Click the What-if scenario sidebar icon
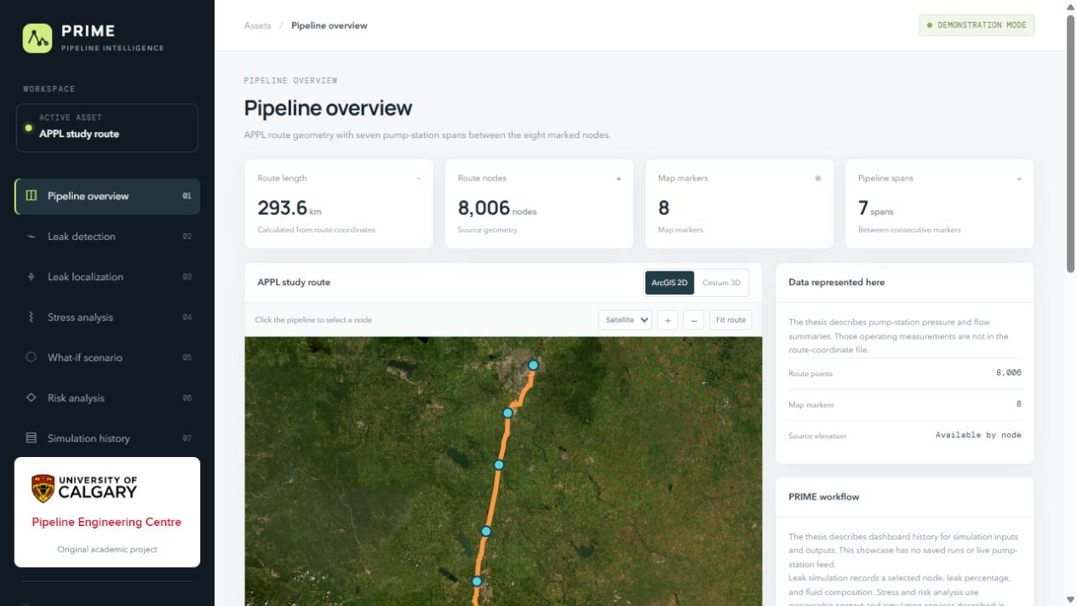This screenshot has width=1077, height=606. (x=32, y=357)
